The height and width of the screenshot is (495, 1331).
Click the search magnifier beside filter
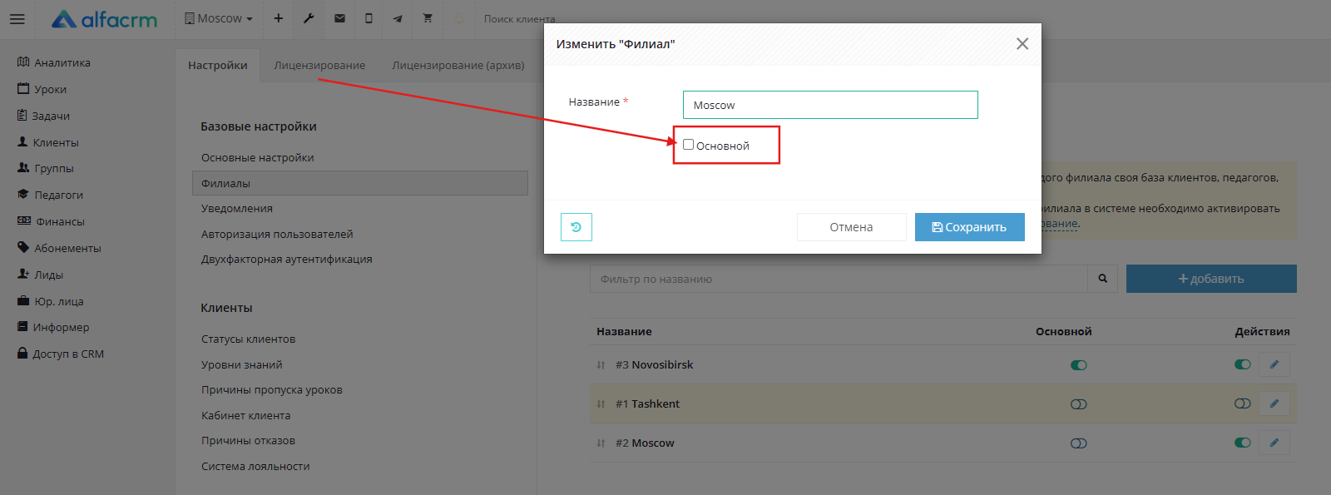[x=1102, y=279]
